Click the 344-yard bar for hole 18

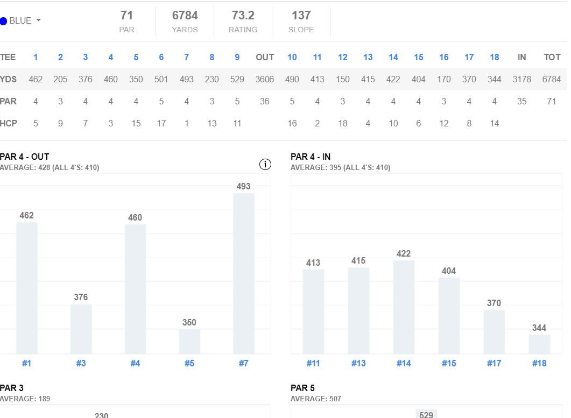tap(539, 344)
